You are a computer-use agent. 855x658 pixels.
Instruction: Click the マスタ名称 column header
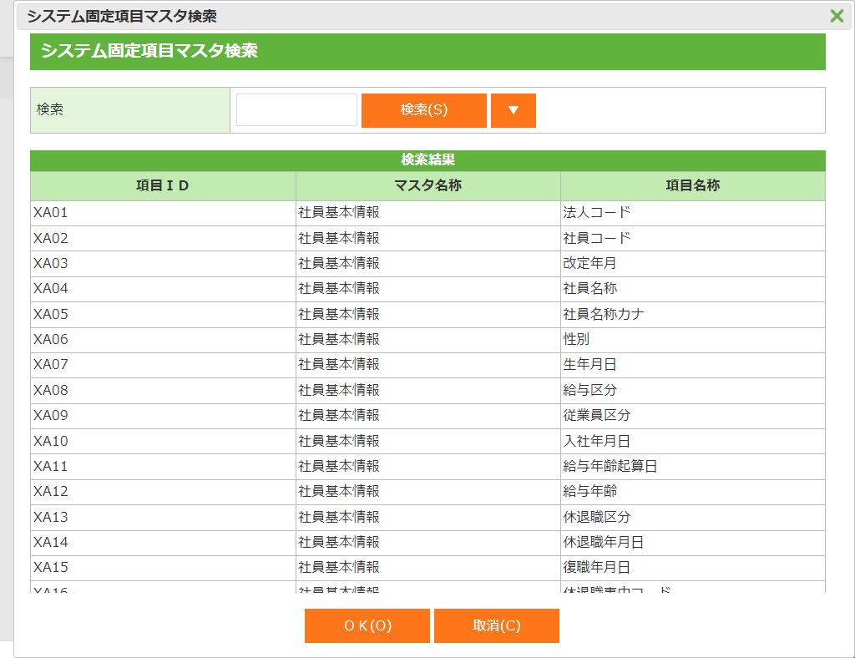427,186
